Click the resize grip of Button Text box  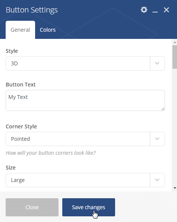point(163,109)
